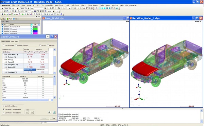
Task: Open the Time Savers menu
Action: (x=93, y=5)
